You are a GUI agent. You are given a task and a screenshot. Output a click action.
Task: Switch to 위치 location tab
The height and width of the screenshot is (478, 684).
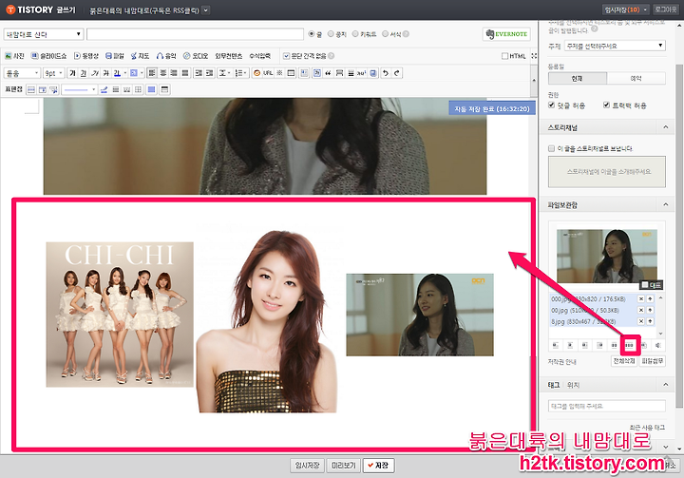point(573,385)
